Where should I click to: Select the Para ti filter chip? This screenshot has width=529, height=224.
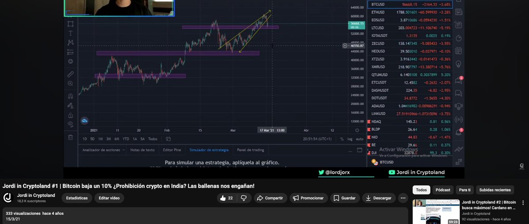tap(465, 190)
